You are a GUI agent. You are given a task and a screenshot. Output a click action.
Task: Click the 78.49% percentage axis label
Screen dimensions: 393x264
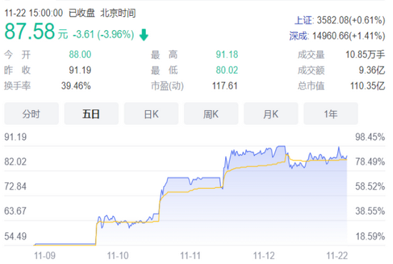point(370,162)
